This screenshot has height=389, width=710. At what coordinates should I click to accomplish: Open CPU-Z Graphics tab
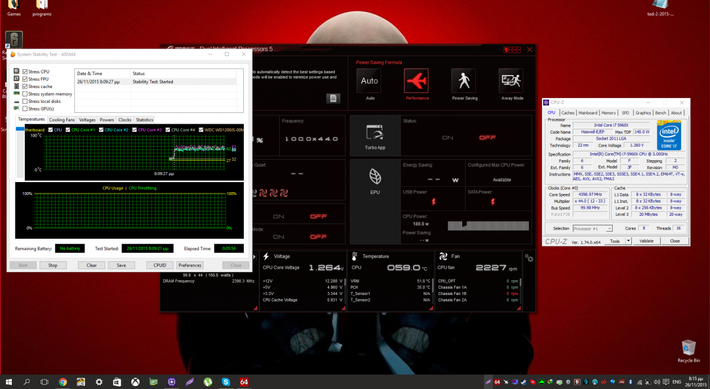point(643,112)
